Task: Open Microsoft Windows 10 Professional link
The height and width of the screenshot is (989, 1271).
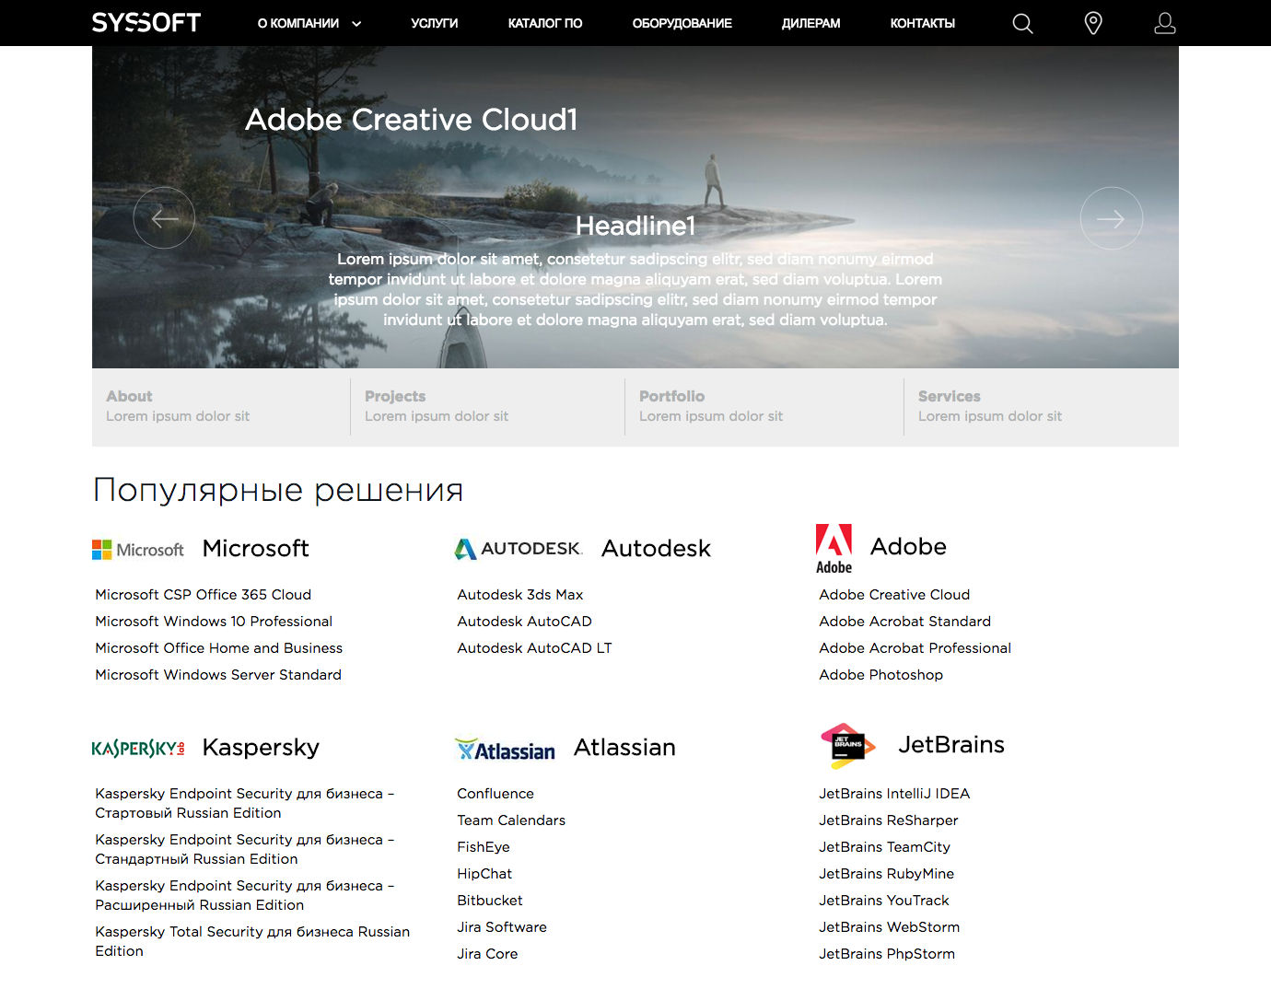Action: [214, 622]
